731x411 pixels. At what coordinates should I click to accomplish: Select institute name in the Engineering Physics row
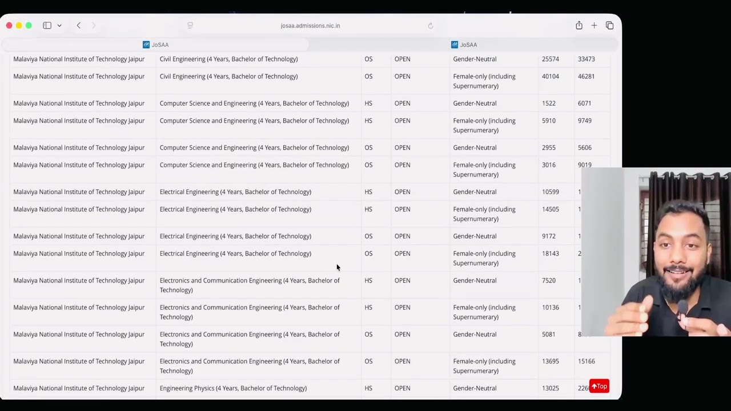pos(79,388)
